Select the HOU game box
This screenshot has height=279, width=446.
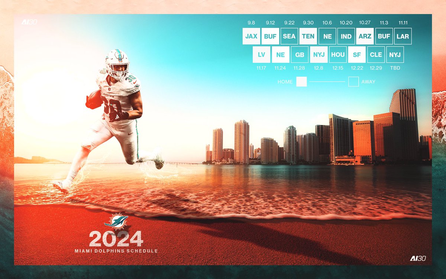338,55
